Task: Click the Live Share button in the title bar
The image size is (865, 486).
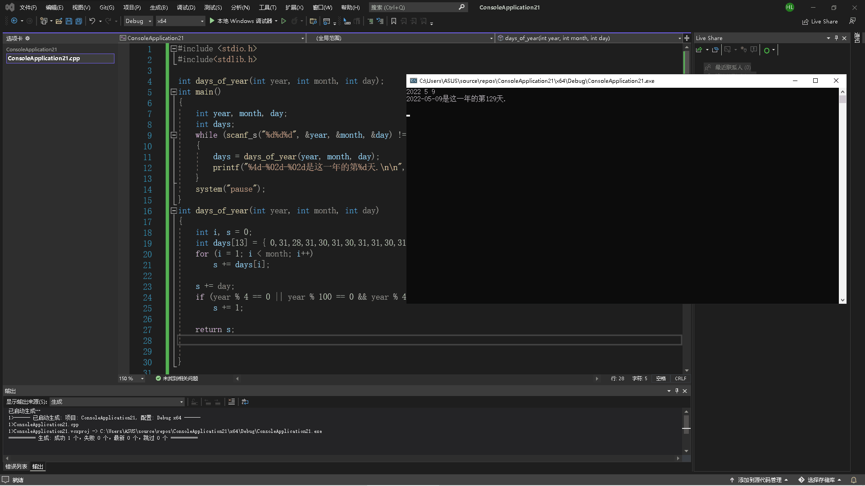Action: [x=820, y=22]
